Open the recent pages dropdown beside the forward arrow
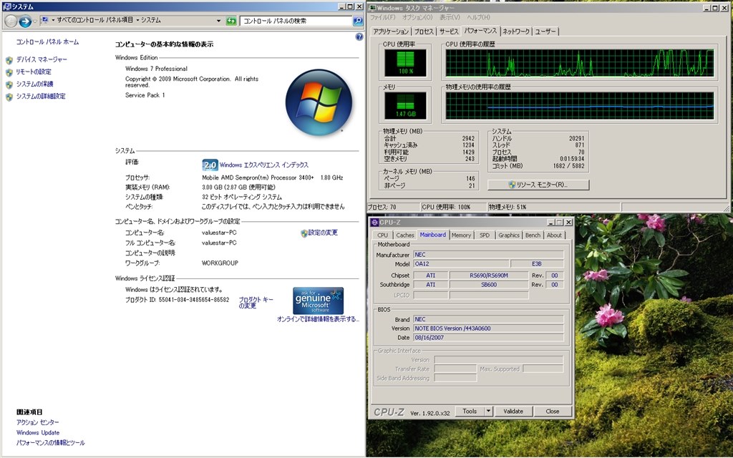This screenshot has width=733, height=458. click(x=35, y=21)
